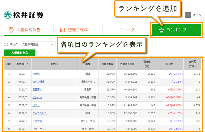This screenshot has width=205, height=132.
Task: Click the 前日比 column header
Action: click(x=170, y=64)
